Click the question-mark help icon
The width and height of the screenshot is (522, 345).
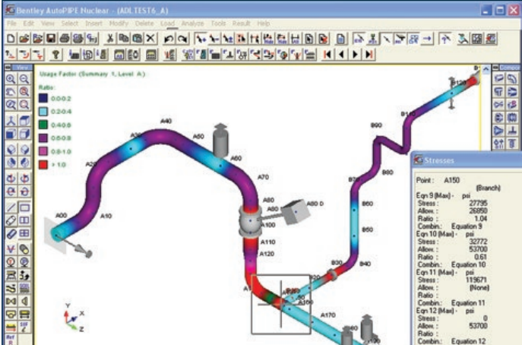pyautogui.click(x=56, y=54)
